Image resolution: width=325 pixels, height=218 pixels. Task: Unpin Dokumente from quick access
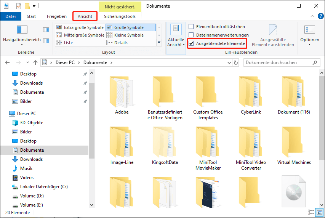tap(85, 92)
